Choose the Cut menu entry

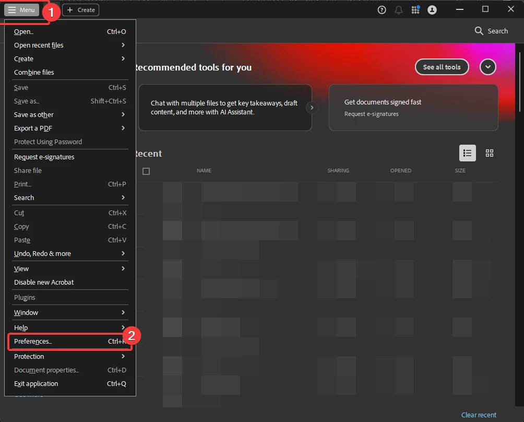[x=70, y=213]
